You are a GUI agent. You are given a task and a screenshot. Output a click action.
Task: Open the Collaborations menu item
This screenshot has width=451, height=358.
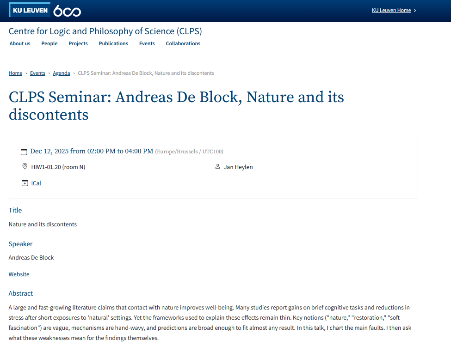[183, 43]
